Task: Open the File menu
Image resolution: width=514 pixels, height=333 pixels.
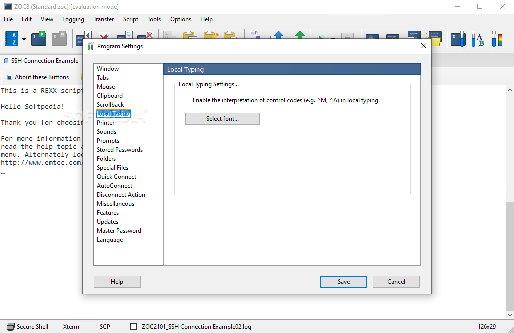Action: 8,19
